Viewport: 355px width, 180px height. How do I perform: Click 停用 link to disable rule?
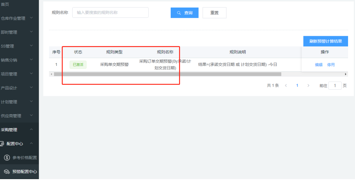(x=331, y=65)
